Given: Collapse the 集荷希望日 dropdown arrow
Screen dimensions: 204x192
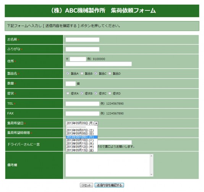Looking at the screenshot, I should coord(96,123).
